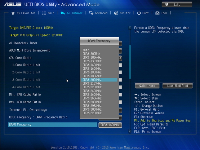
Task: Click the Exit door icon
Action: [167, 4]
